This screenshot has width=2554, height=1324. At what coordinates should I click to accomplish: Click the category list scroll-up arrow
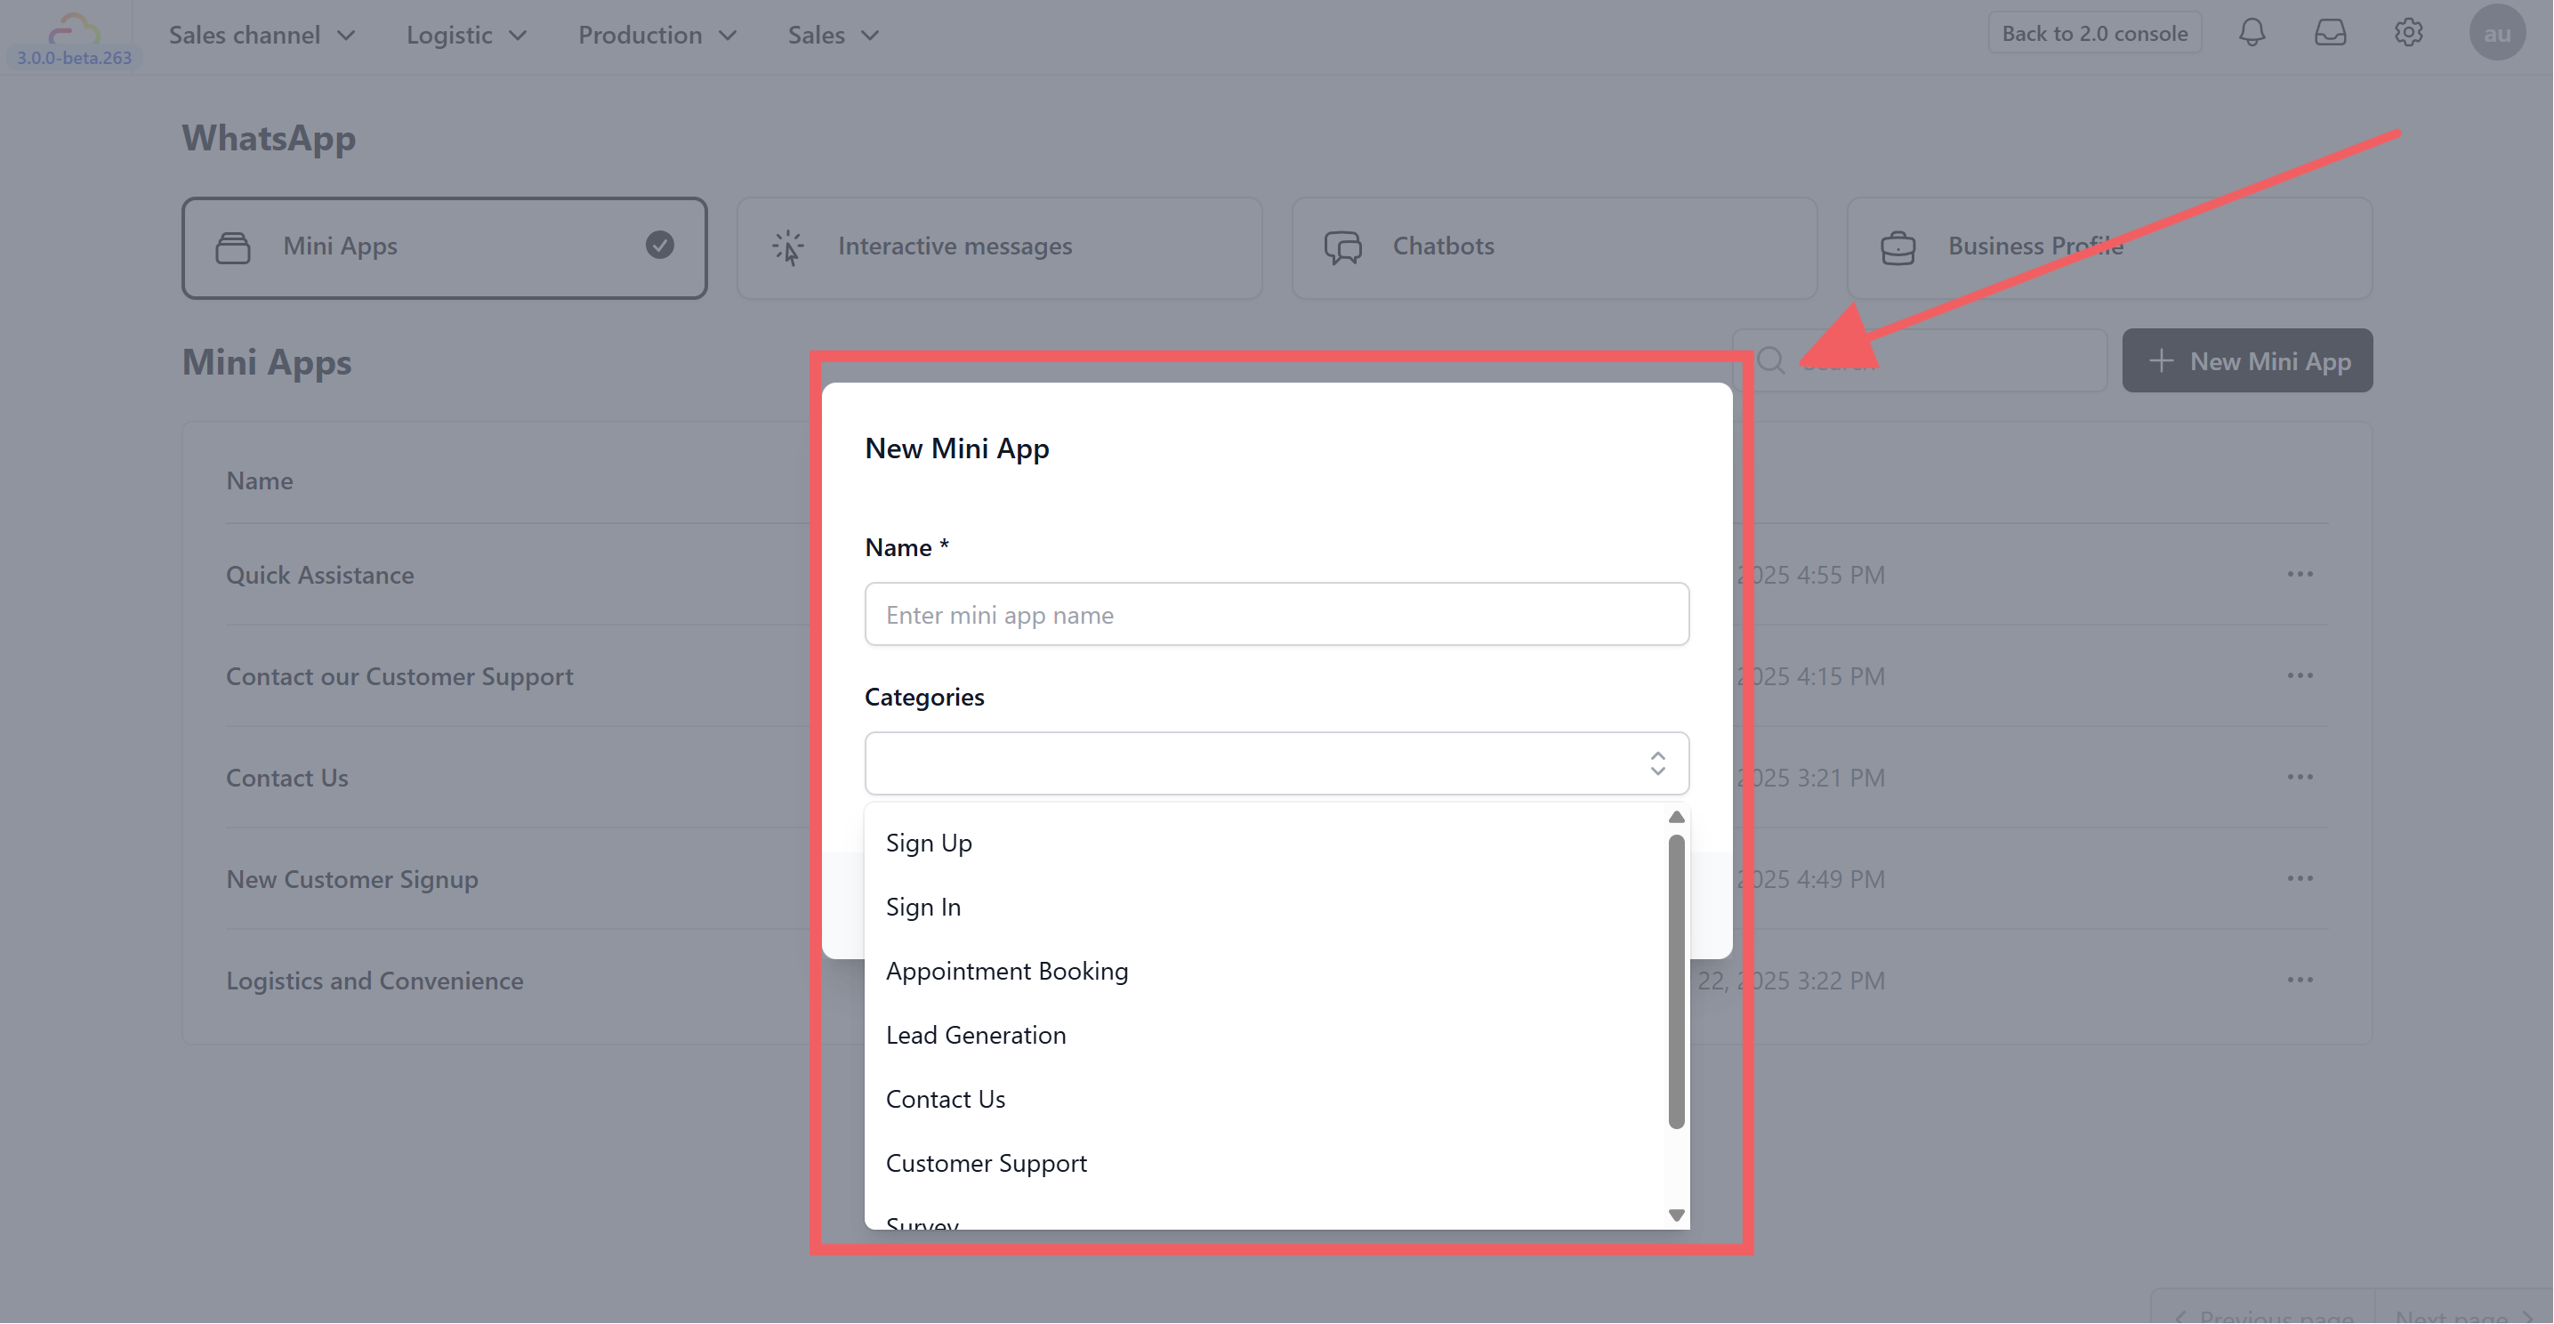[1677, 819]
